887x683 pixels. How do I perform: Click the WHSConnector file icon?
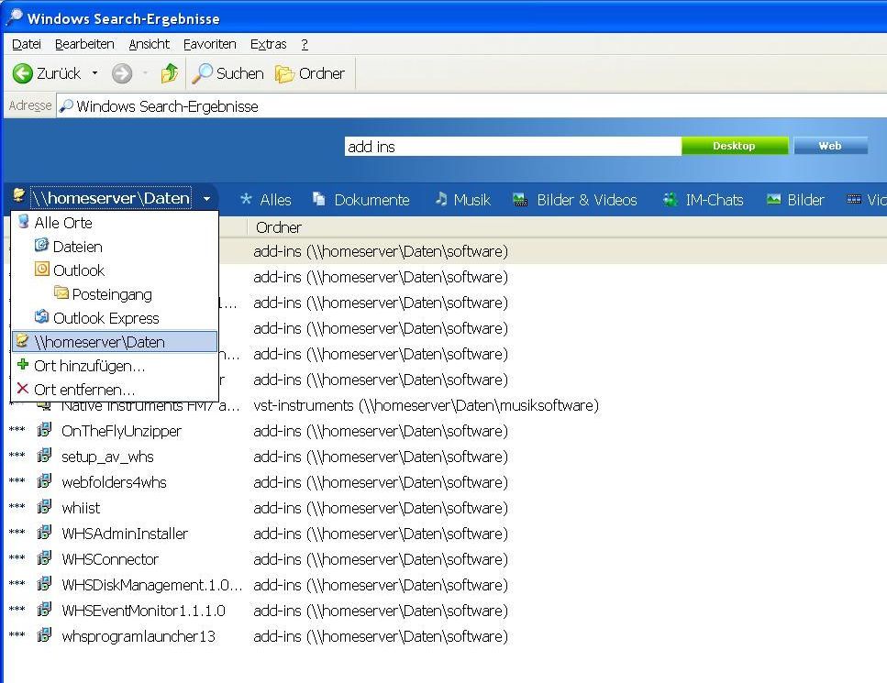tap(44, 558)
